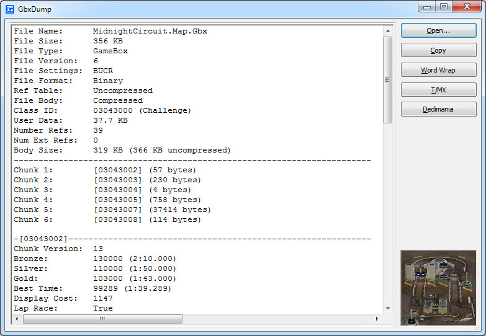Minimize the GbxDump window
This screenshot has height=336, width=486.
(x=426, y=7)
